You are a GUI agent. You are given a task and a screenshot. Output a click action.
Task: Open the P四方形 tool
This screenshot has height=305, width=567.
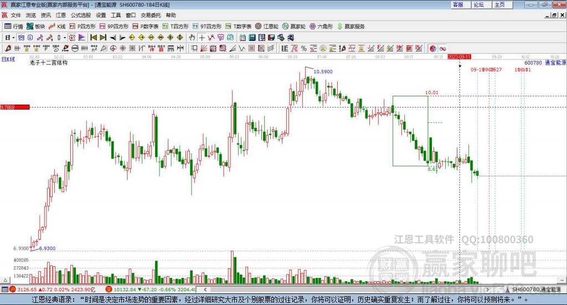[x=83, y=27]
